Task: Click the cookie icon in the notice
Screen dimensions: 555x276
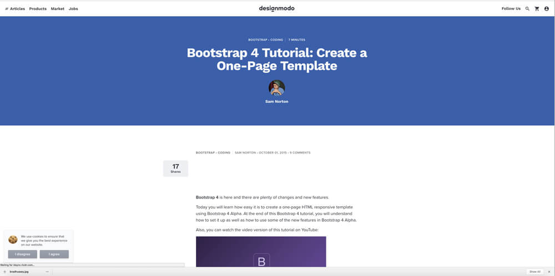Action: coord(13,239)
